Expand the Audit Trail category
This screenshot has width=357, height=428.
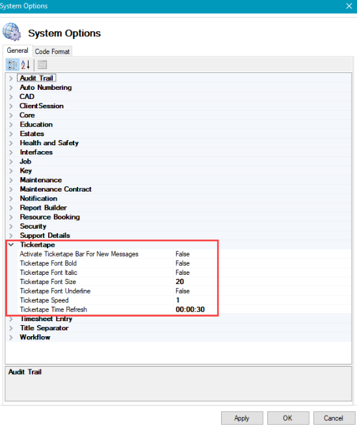(x=11, y=78)
